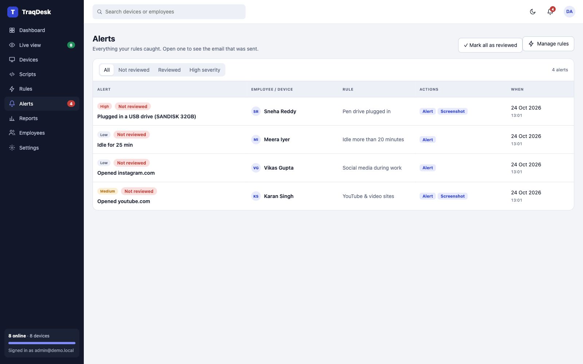Switch to the Reviewed tab
This screenshot has width=583, height=364.
pyautogui.click(x=169, y=70)
